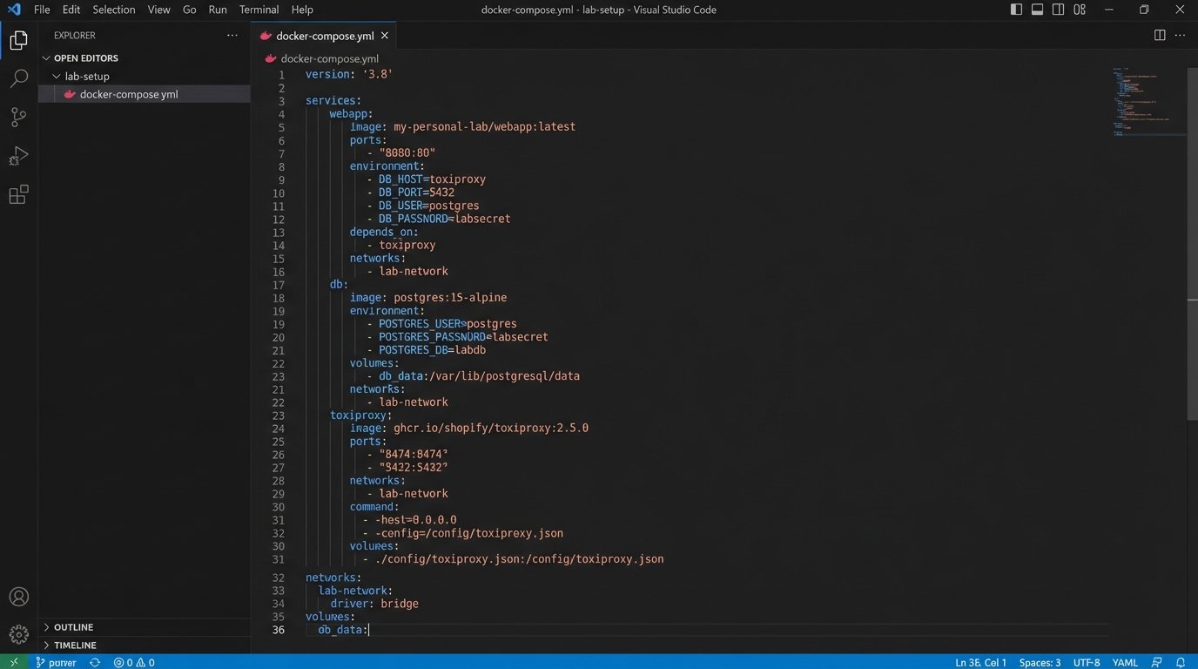
Task: Toggle the bottom Panel layout button
Action: (x=1037, y=10)
